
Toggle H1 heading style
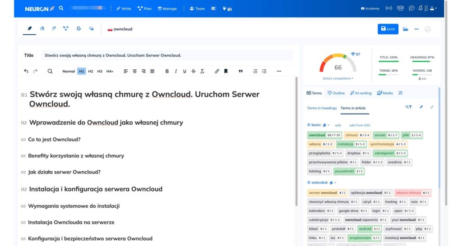pos(81,71)
